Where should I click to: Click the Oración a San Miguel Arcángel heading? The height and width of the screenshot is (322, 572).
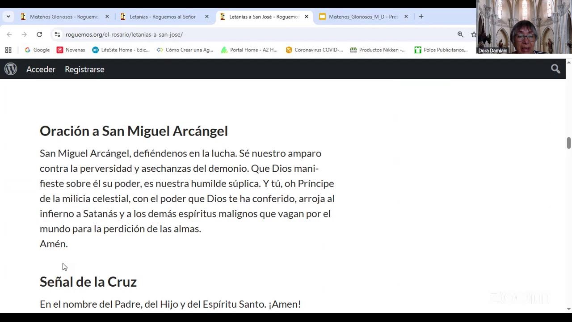tap(134, 131)
